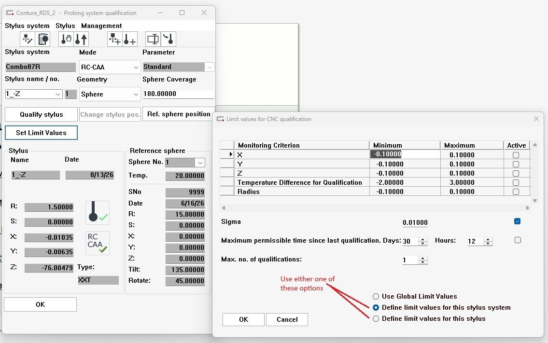Click the Ref. sphere position button

[179, 114]
